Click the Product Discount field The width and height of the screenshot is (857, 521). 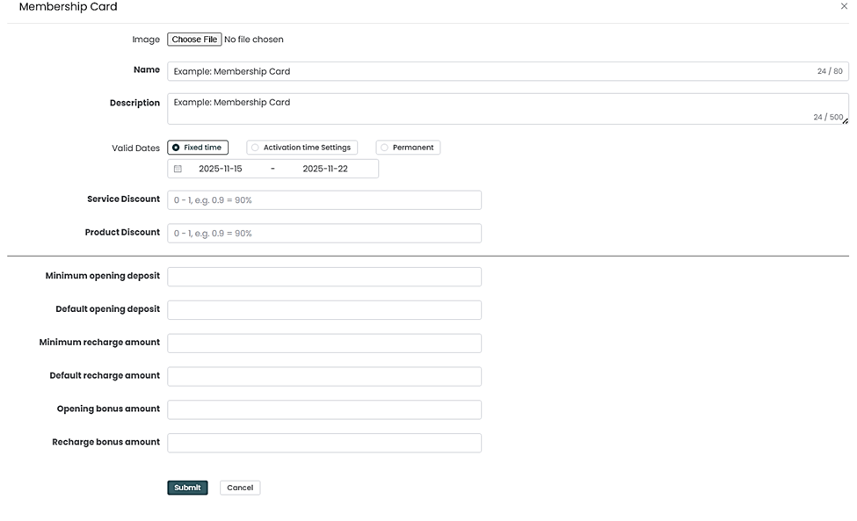pos(324,234)
